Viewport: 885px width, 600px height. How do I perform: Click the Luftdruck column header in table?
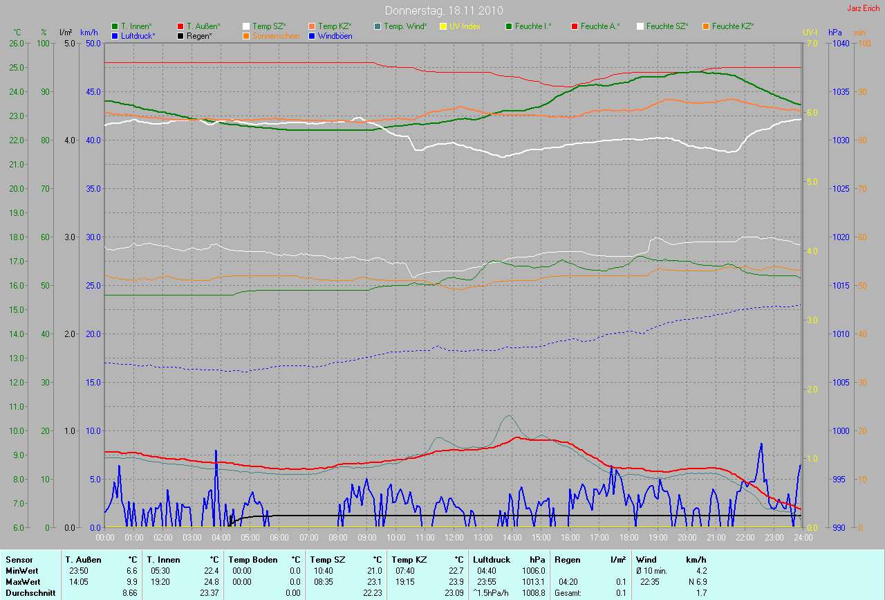[x=492, y=559]
